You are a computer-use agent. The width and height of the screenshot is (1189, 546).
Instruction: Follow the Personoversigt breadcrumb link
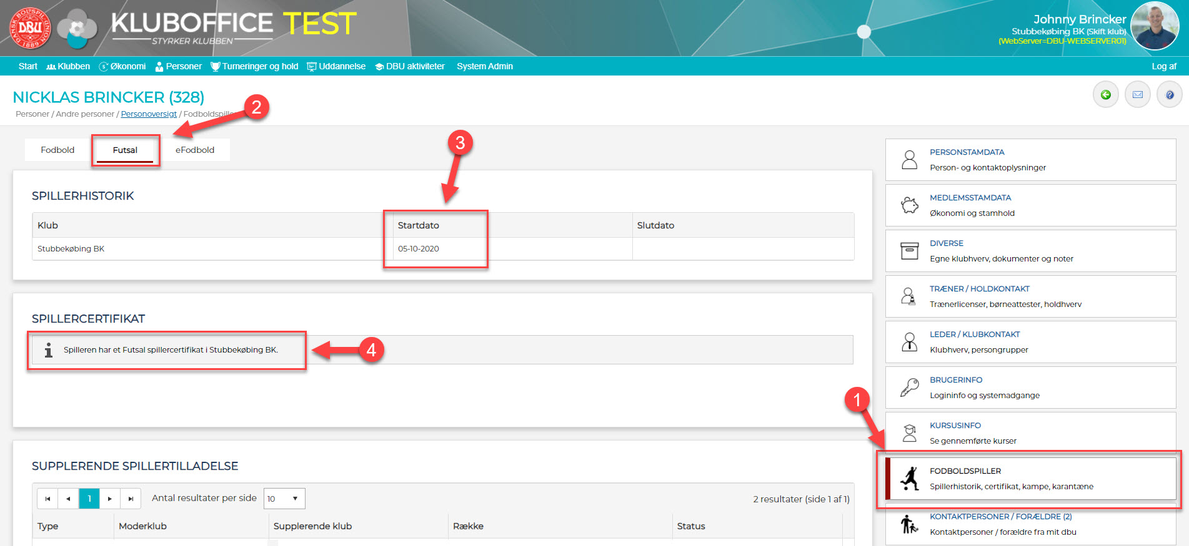pyautogui.click(x=149, y=114)
